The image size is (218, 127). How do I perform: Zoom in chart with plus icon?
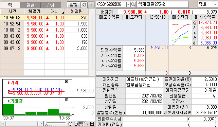pos(76,124)
